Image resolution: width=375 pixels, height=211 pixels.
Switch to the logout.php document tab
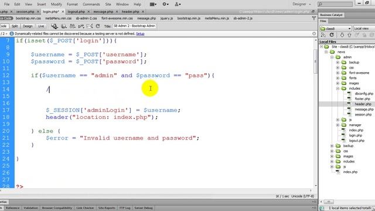click(x=76, y=12)
